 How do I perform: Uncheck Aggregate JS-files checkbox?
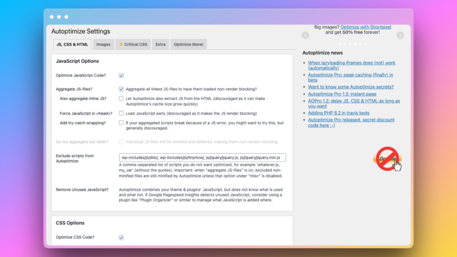[121, 89]
